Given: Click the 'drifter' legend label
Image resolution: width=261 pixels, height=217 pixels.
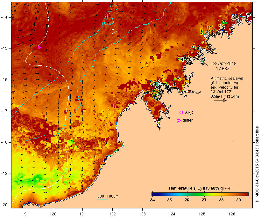Looking at the screenshot, I should pyautogui.click(x=187, y=120).
